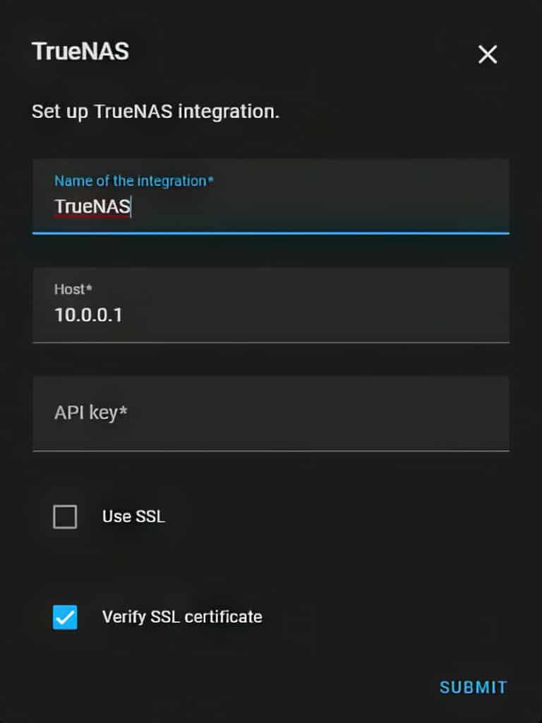Click empty area right of API key placeholder
The height and width of the screenshot is (723, 542).
[x=318, y=413]
